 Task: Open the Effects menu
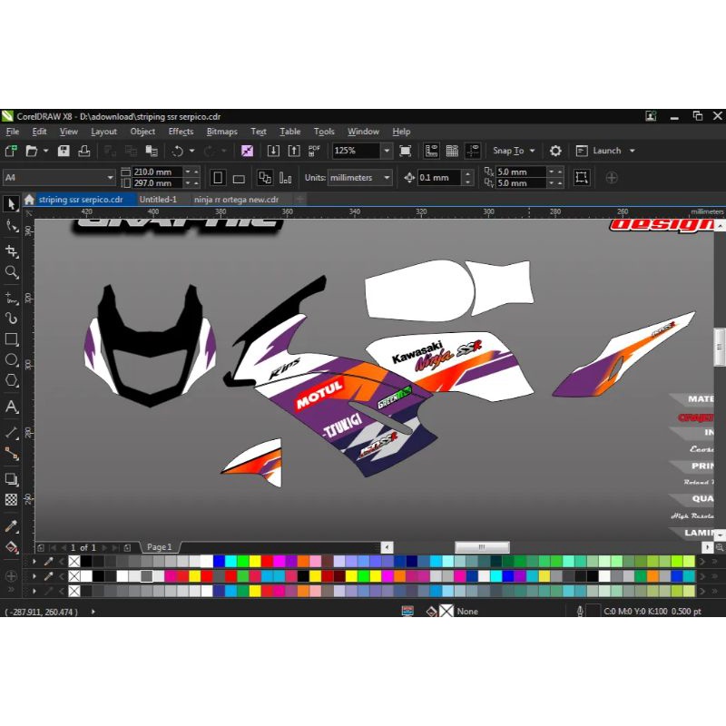tap(181, 132)
